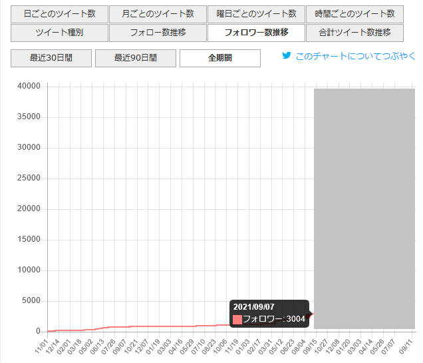Select the フォロワー数推移 tab
The width and height of the screenshot is (423, 363).
pos(256,33)
